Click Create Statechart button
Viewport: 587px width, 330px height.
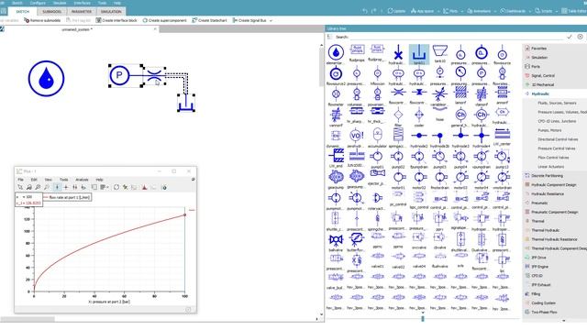209,20
